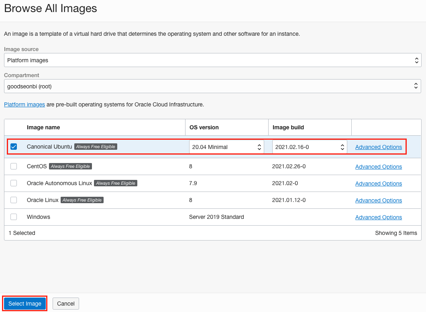Click the Always Free Eligible badge for Ubuntu
This screenshot has width=426, height=312.
(x=96, y=147)
